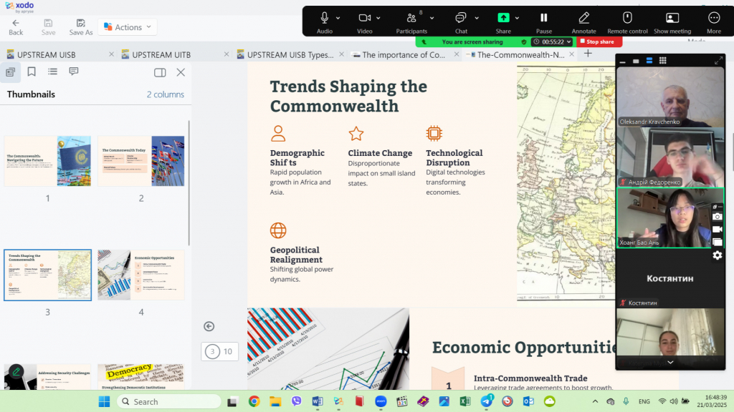Expand the Participants options arrow
734x412 pixels.
[x=432, y=18]
